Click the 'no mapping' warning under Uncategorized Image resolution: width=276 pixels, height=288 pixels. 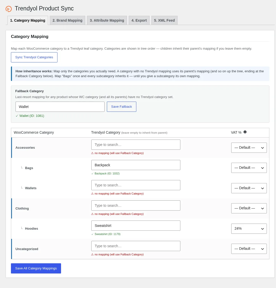118,254
